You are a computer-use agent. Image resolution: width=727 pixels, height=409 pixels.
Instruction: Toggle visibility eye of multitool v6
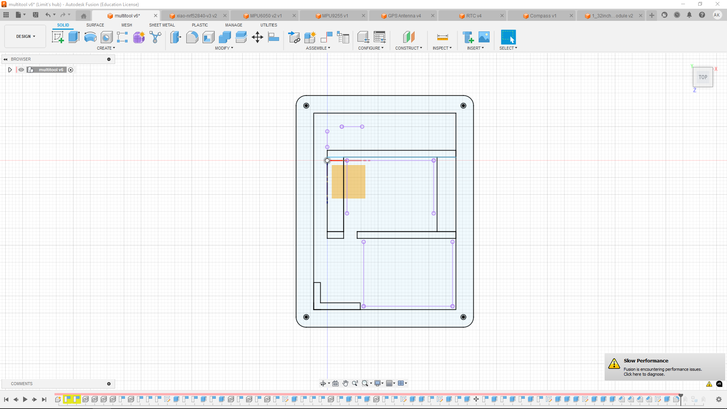[21, 70]
